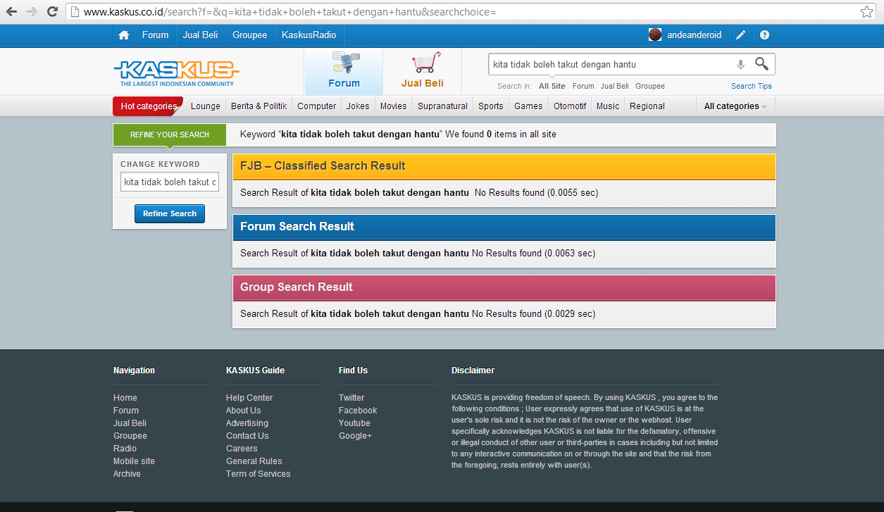884x512 pixels.
Task: Select Music category
Action: pyautogui.click(x=608, y=106)
